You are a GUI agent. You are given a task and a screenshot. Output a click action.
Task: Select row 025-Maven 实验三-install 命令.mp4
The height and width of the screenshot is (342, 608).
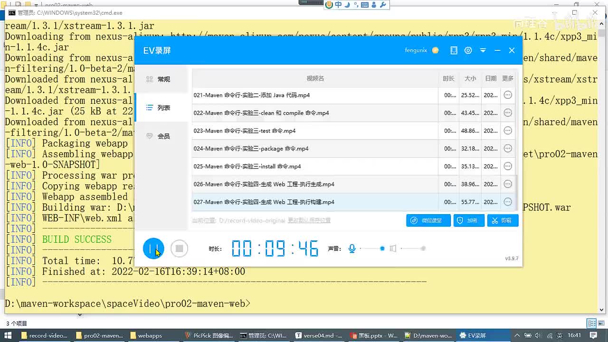353,166
